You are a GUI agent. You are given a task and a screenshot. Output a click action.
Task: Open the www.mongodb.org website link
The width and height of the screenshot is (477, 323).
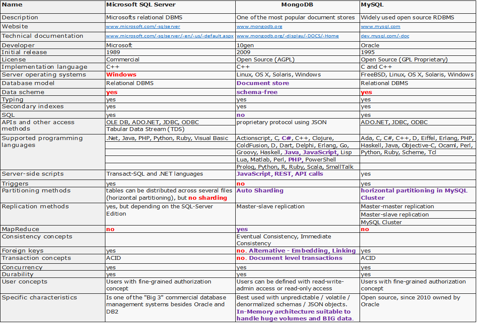[259, 27]
